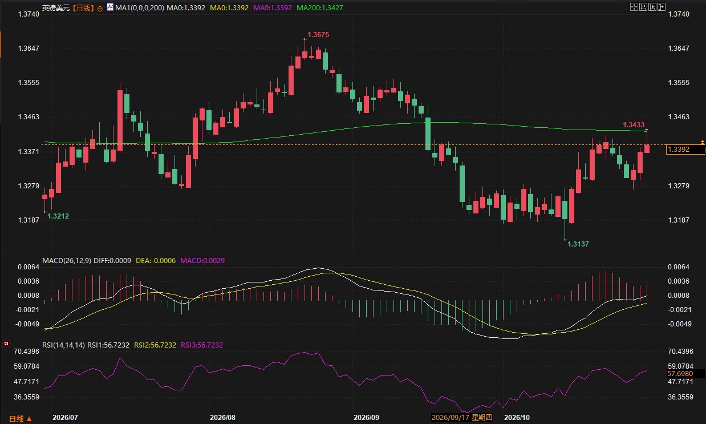
Task: Click the small orange arrows above price tag
Action: tap(702, 142)
